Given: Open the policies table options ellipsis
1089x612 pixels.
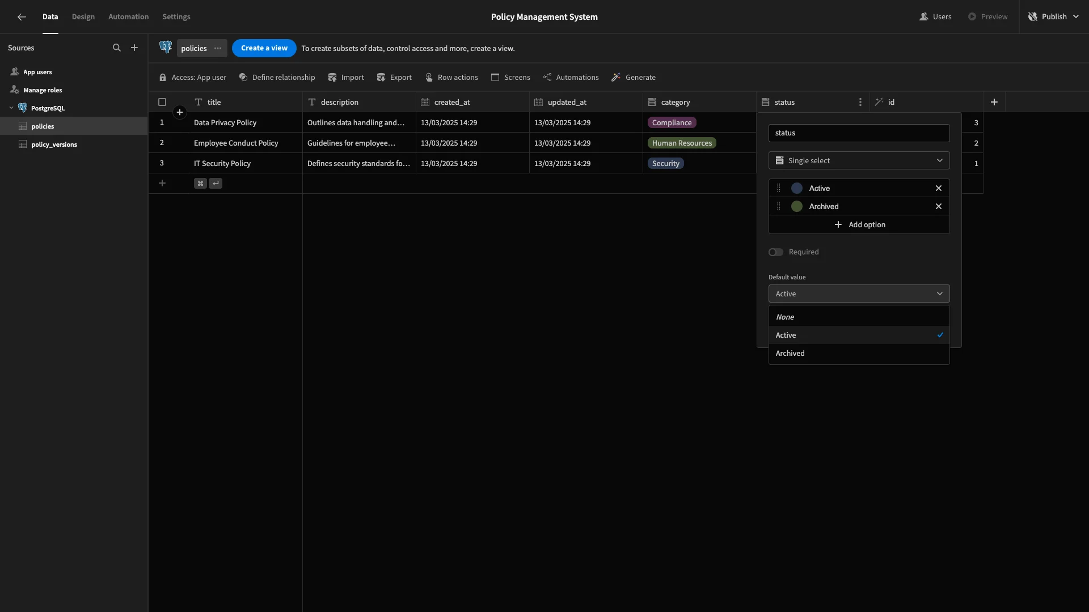Looking at the screenshot, I should pyautogui.click(x=218, y=48).
